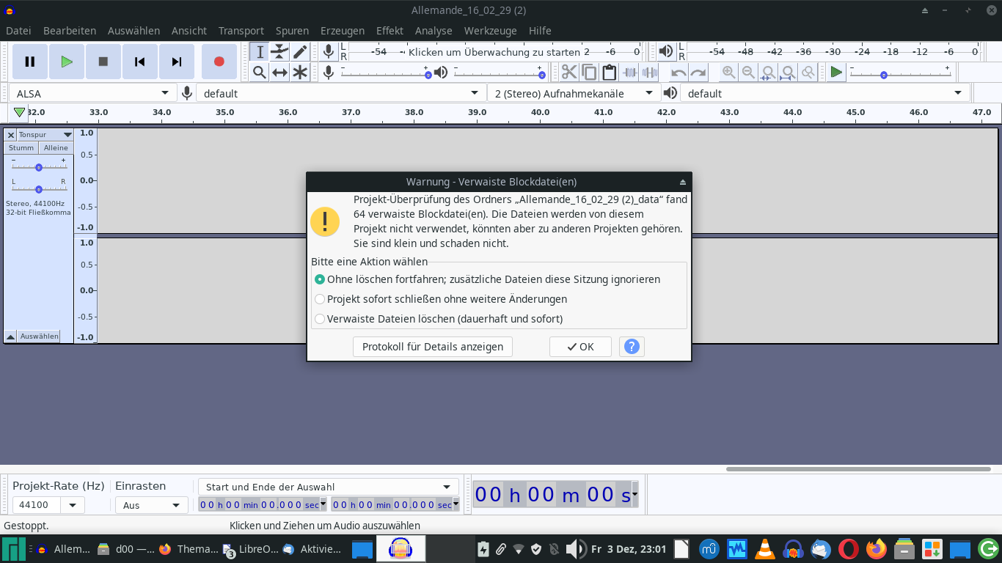Click the Redo arrow icon

click(x=698, y=72)
